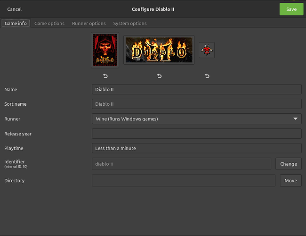306x236 pixels.
Task: Open the Runner options tab
Action: pos(89,23)
